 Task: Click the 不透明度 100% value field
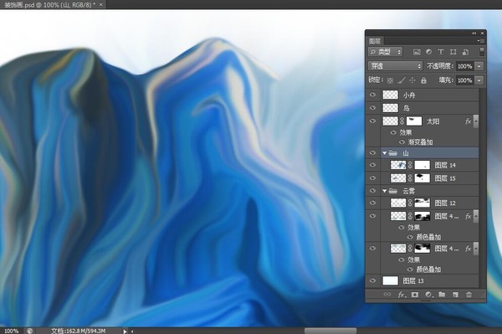(465, 66)
